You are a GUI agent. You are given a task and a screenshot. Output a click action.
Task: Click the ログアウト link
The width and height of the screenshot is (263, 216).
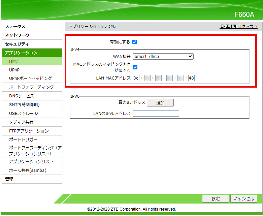248,26
